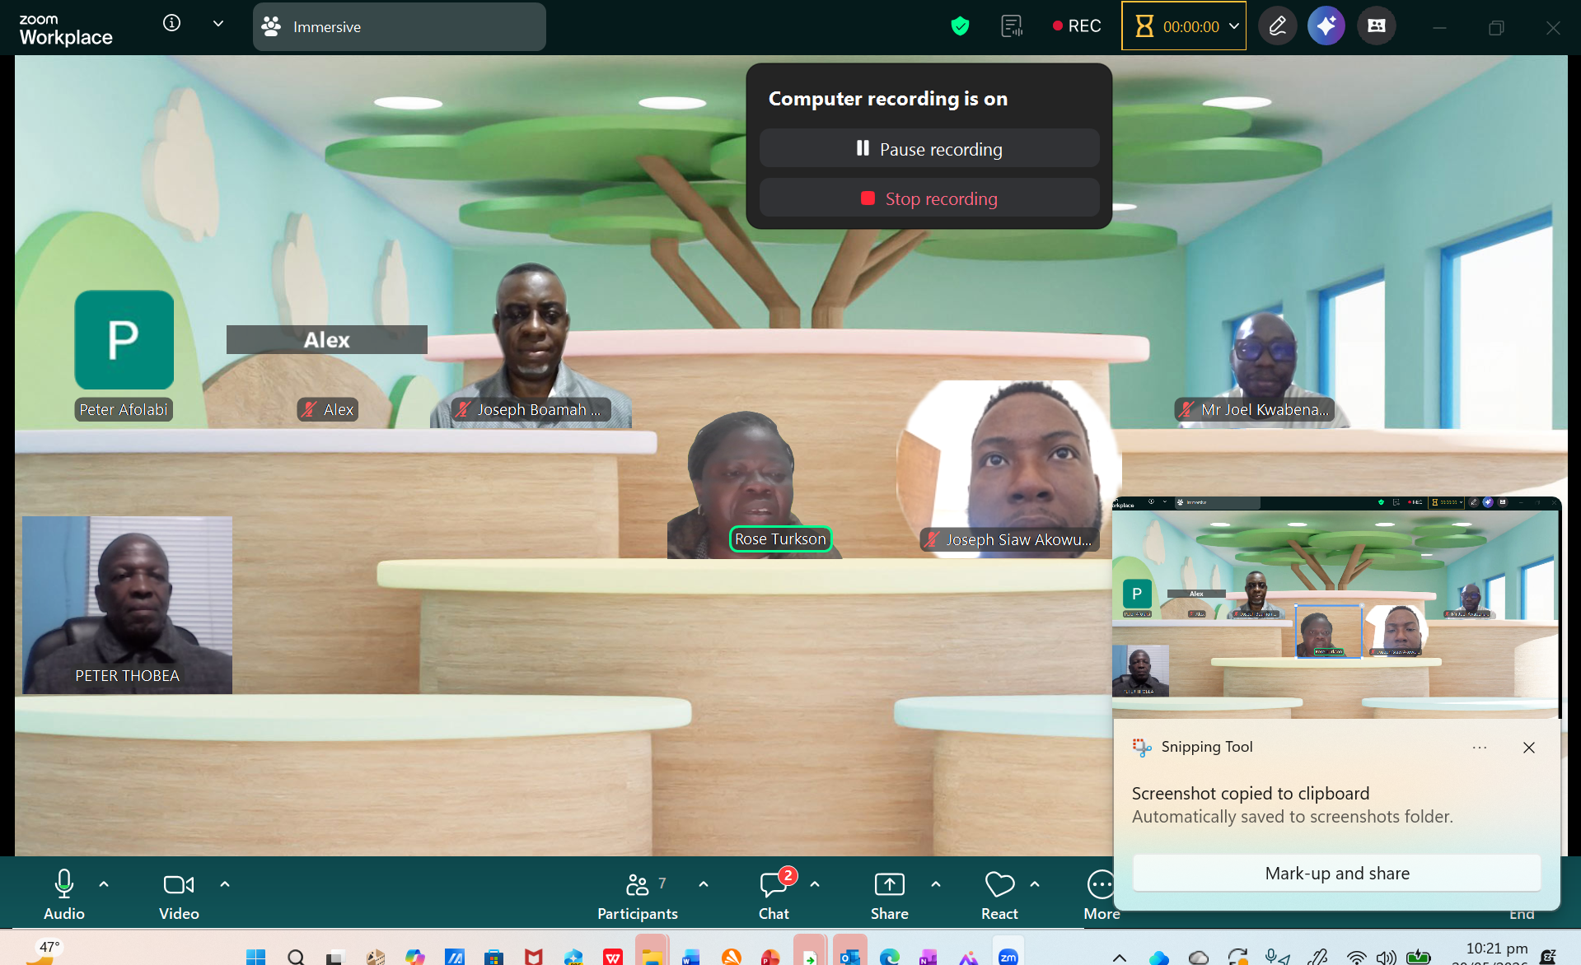Open McAfee from the taskbar

(534, 956)
